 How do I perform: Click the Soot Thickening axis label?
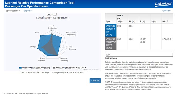(52, 27)
